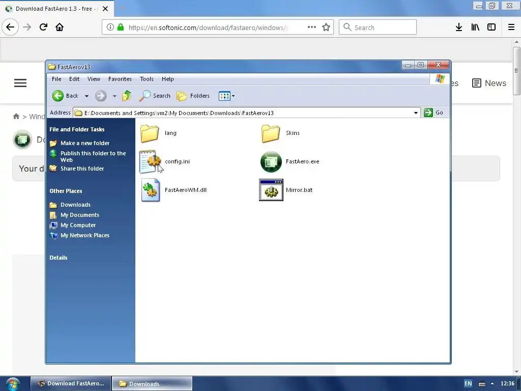521x391 pixels.
Task: Expand the Forward history dropdown arrow
Action: point(114,96)
